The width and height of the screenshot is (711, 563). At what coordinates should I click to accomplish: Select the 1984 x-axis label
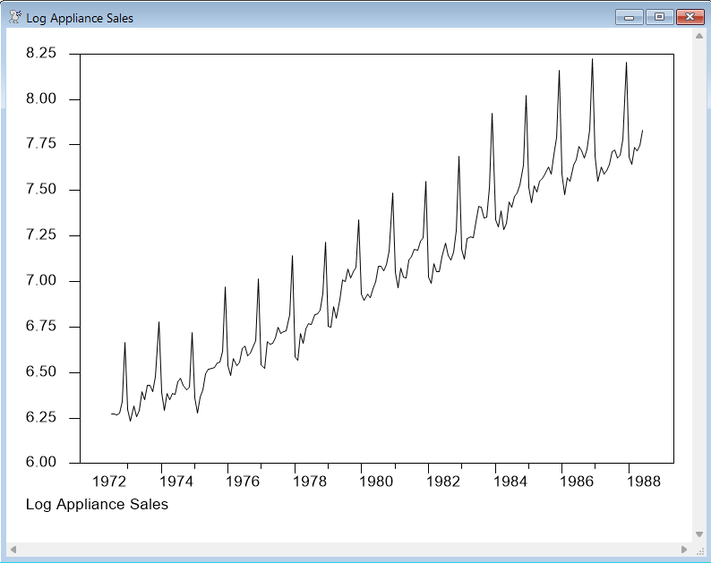click(511, 482)
